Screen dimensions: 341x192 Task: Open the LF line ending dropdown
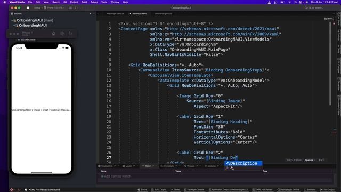point(321,160)
